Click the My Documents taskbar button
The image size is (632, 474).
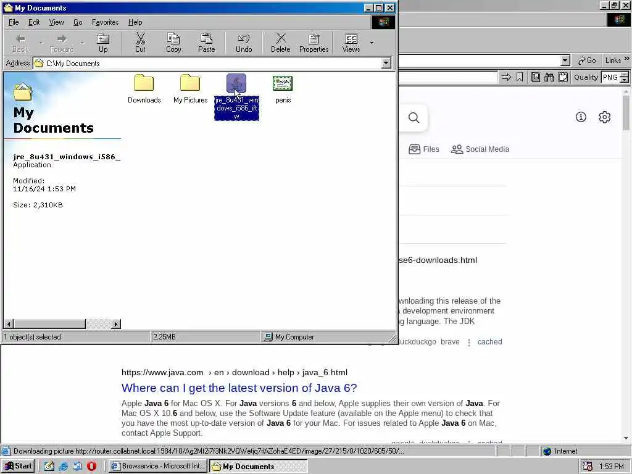coord(258,466)
